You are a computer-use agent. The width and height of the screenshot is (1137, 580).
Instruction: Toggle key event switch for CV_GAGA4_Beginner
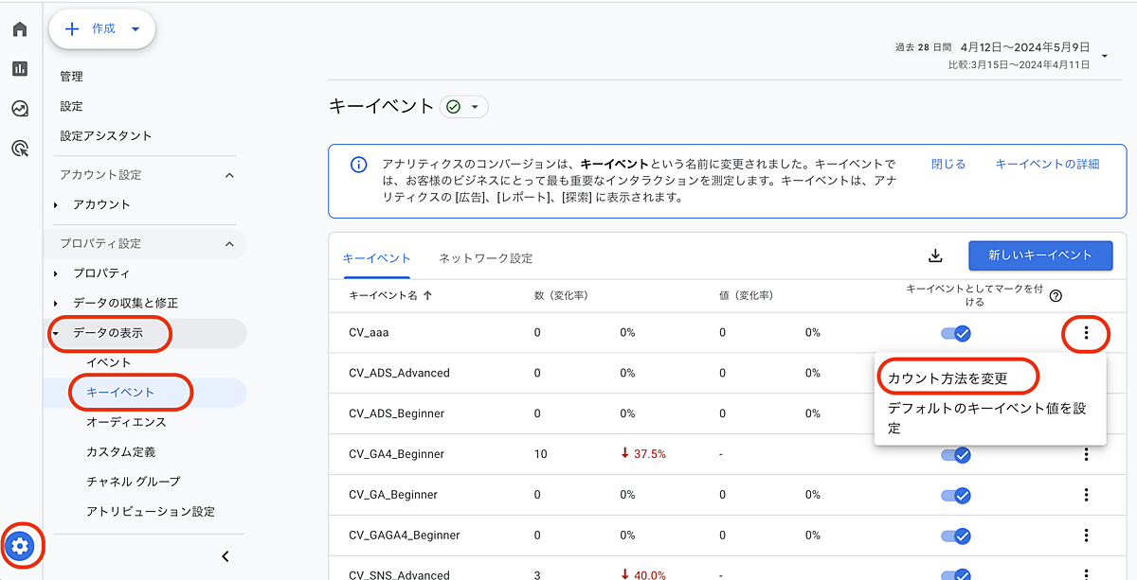(955, 536)
